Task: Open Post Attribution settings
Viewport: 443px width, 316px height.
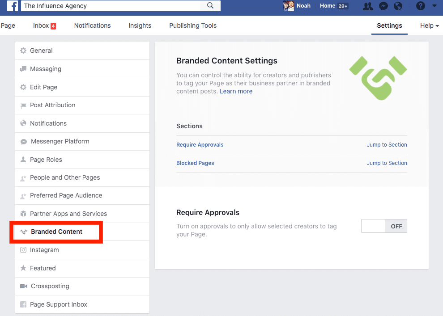Action: (x=82, y=105)
